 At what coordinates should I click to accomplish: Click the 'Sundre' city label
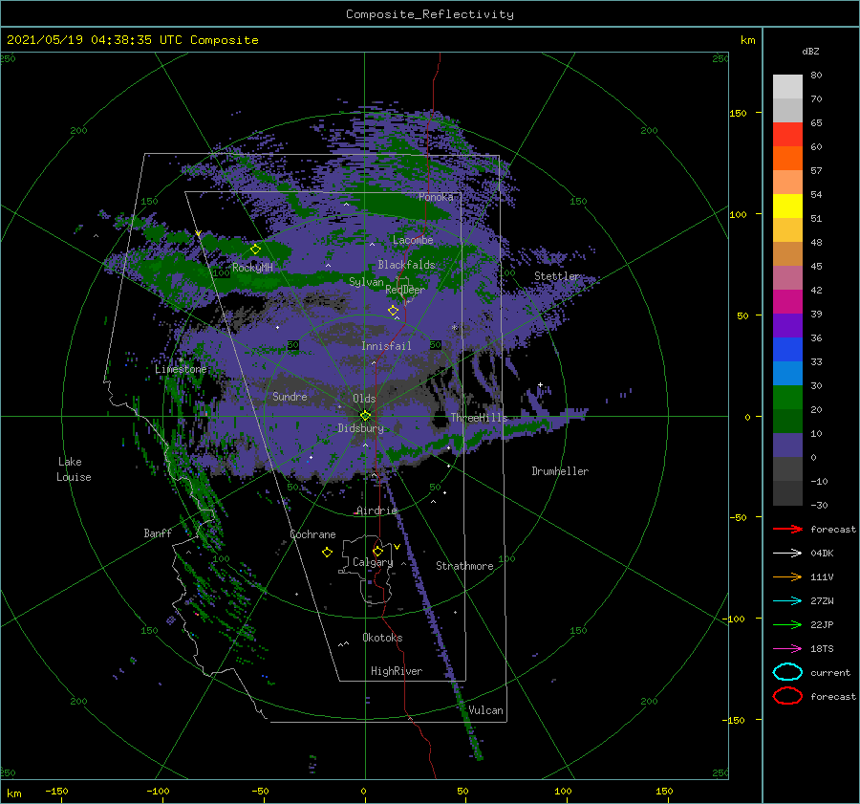point(290,396)
